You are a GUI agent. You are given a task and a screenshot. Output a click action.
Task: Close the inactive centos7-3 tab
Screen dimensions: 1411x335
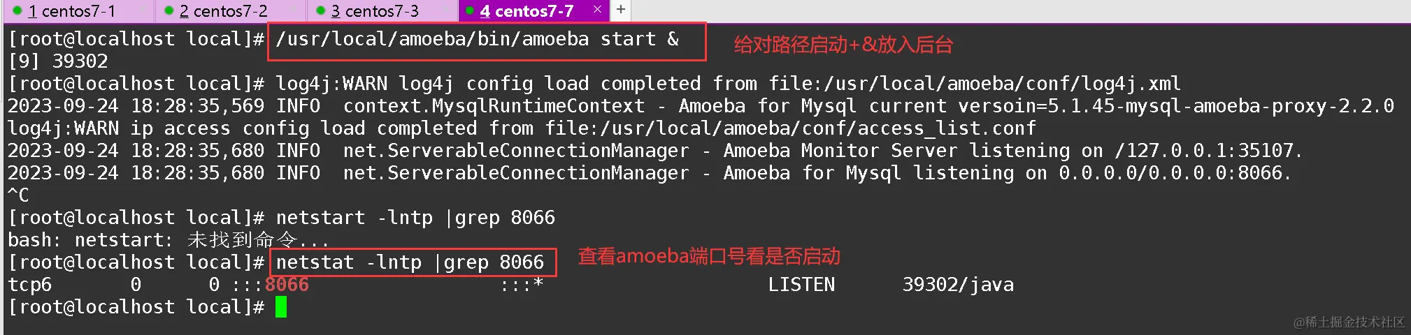pos(446,10)
